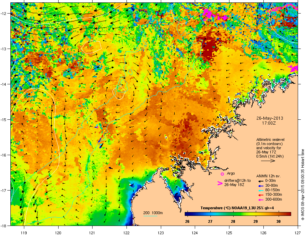The image size is (305, 236).
Task: Click the 'ANMN 12h av.' heading
Action: [268, 176]
